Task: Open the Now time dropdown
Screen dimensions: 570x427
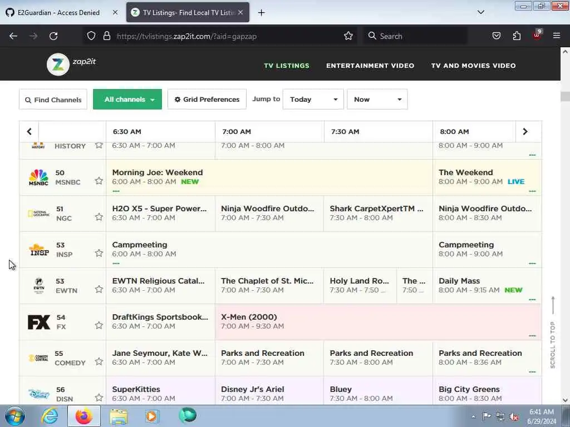Action: coord(377,99)
